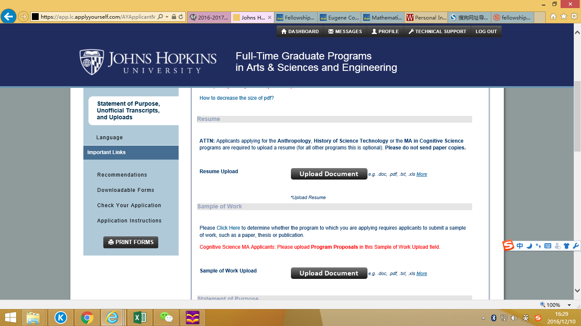The height and width of the screenshot is (326, 581).
Task: Switch to the 2016-2017... browser tab
Action: coord(209,17)
